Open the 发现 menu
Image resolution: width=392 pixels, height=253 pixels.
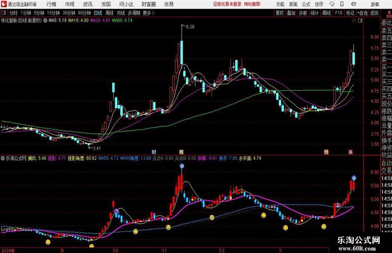[106, 4]
